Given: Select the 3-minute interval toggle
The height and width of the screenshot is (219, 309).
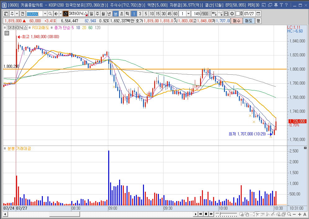Looking at the screenshot, I should (x=140, y=14).
